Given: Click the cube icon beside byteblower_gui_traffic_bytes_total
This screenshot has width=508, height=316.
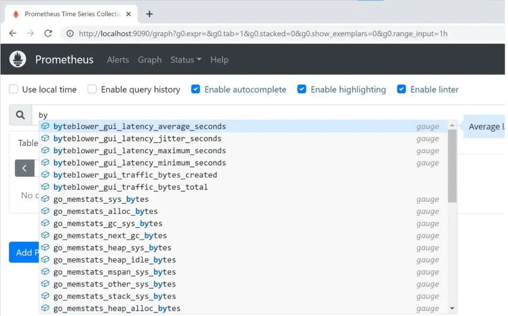Looking at the screenshot, I should [46, 187].
